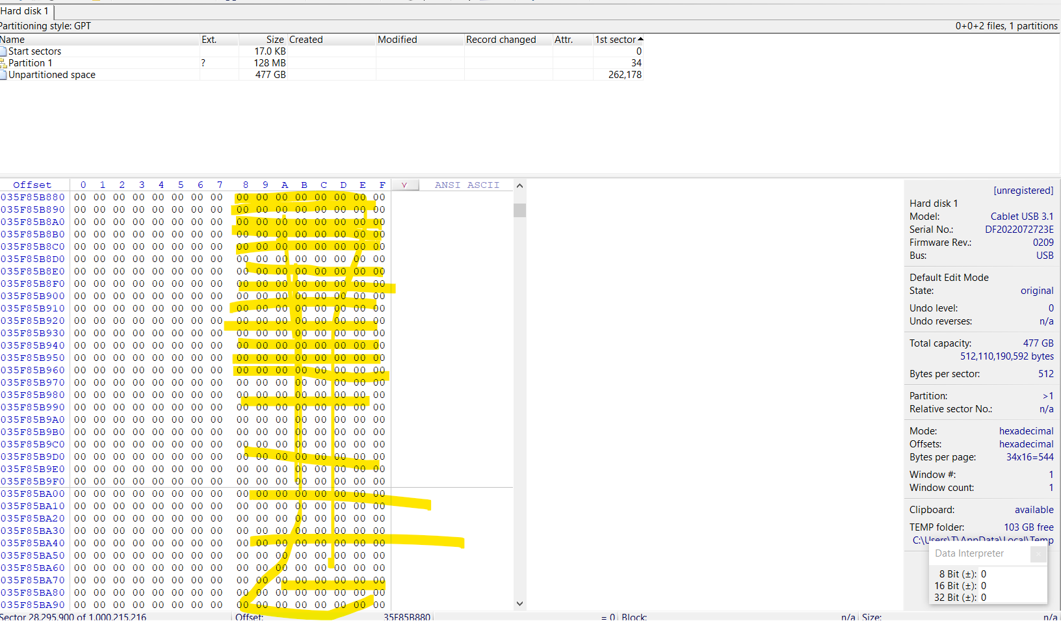
Task: Select the Unpartitioned space row name
Action: 52,75
